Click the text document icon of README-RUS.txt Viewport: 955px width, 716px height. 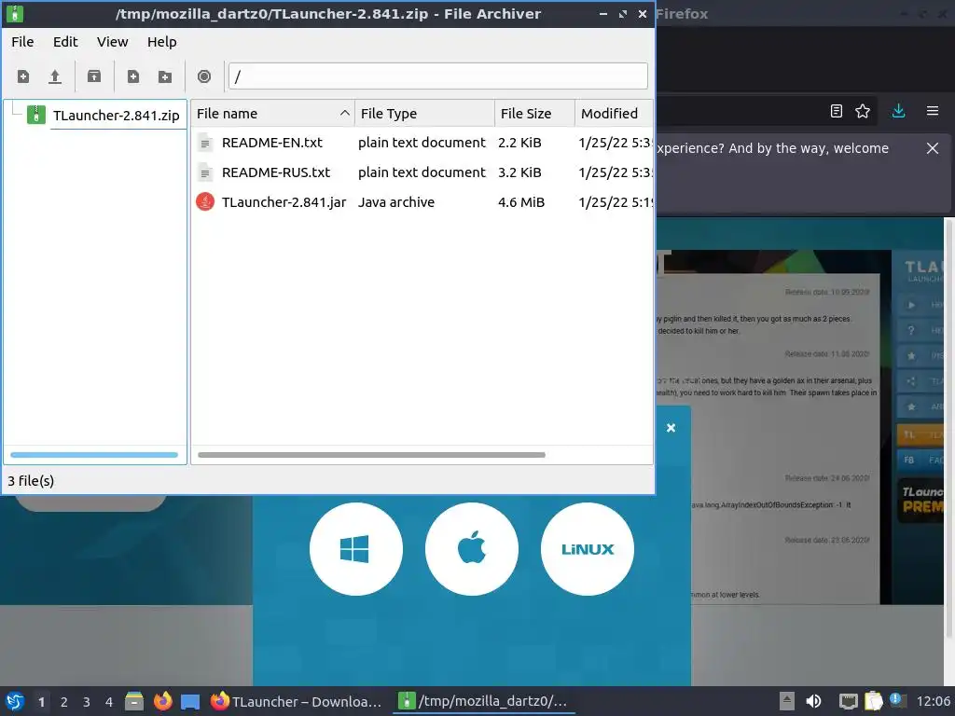205,172
